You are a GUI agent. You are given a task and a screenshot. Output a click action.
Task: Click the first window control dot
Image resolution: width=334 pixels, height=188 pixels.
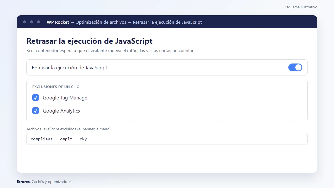tap(24, 22)
